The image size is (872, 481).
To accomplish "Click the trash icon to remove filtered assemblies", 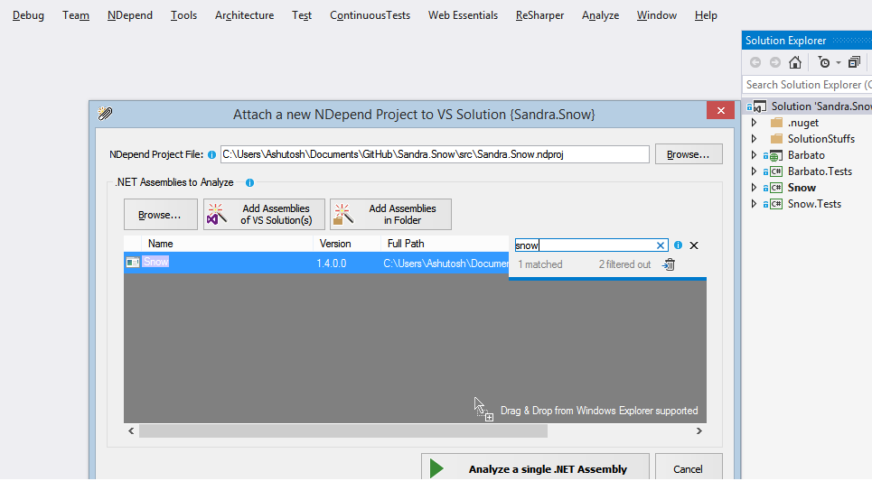I will [669, 264].
